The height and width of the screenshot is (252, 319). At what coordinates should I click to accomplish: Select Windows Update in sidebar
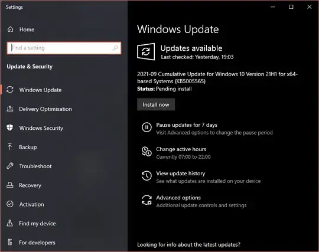[x=41, y=90]
